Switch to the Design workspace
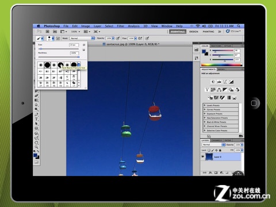The image size is (276, 207). click(x=194, y=32)
